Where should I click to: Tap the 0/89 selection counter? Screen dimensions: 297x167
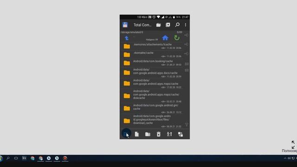tap(180, 32)
